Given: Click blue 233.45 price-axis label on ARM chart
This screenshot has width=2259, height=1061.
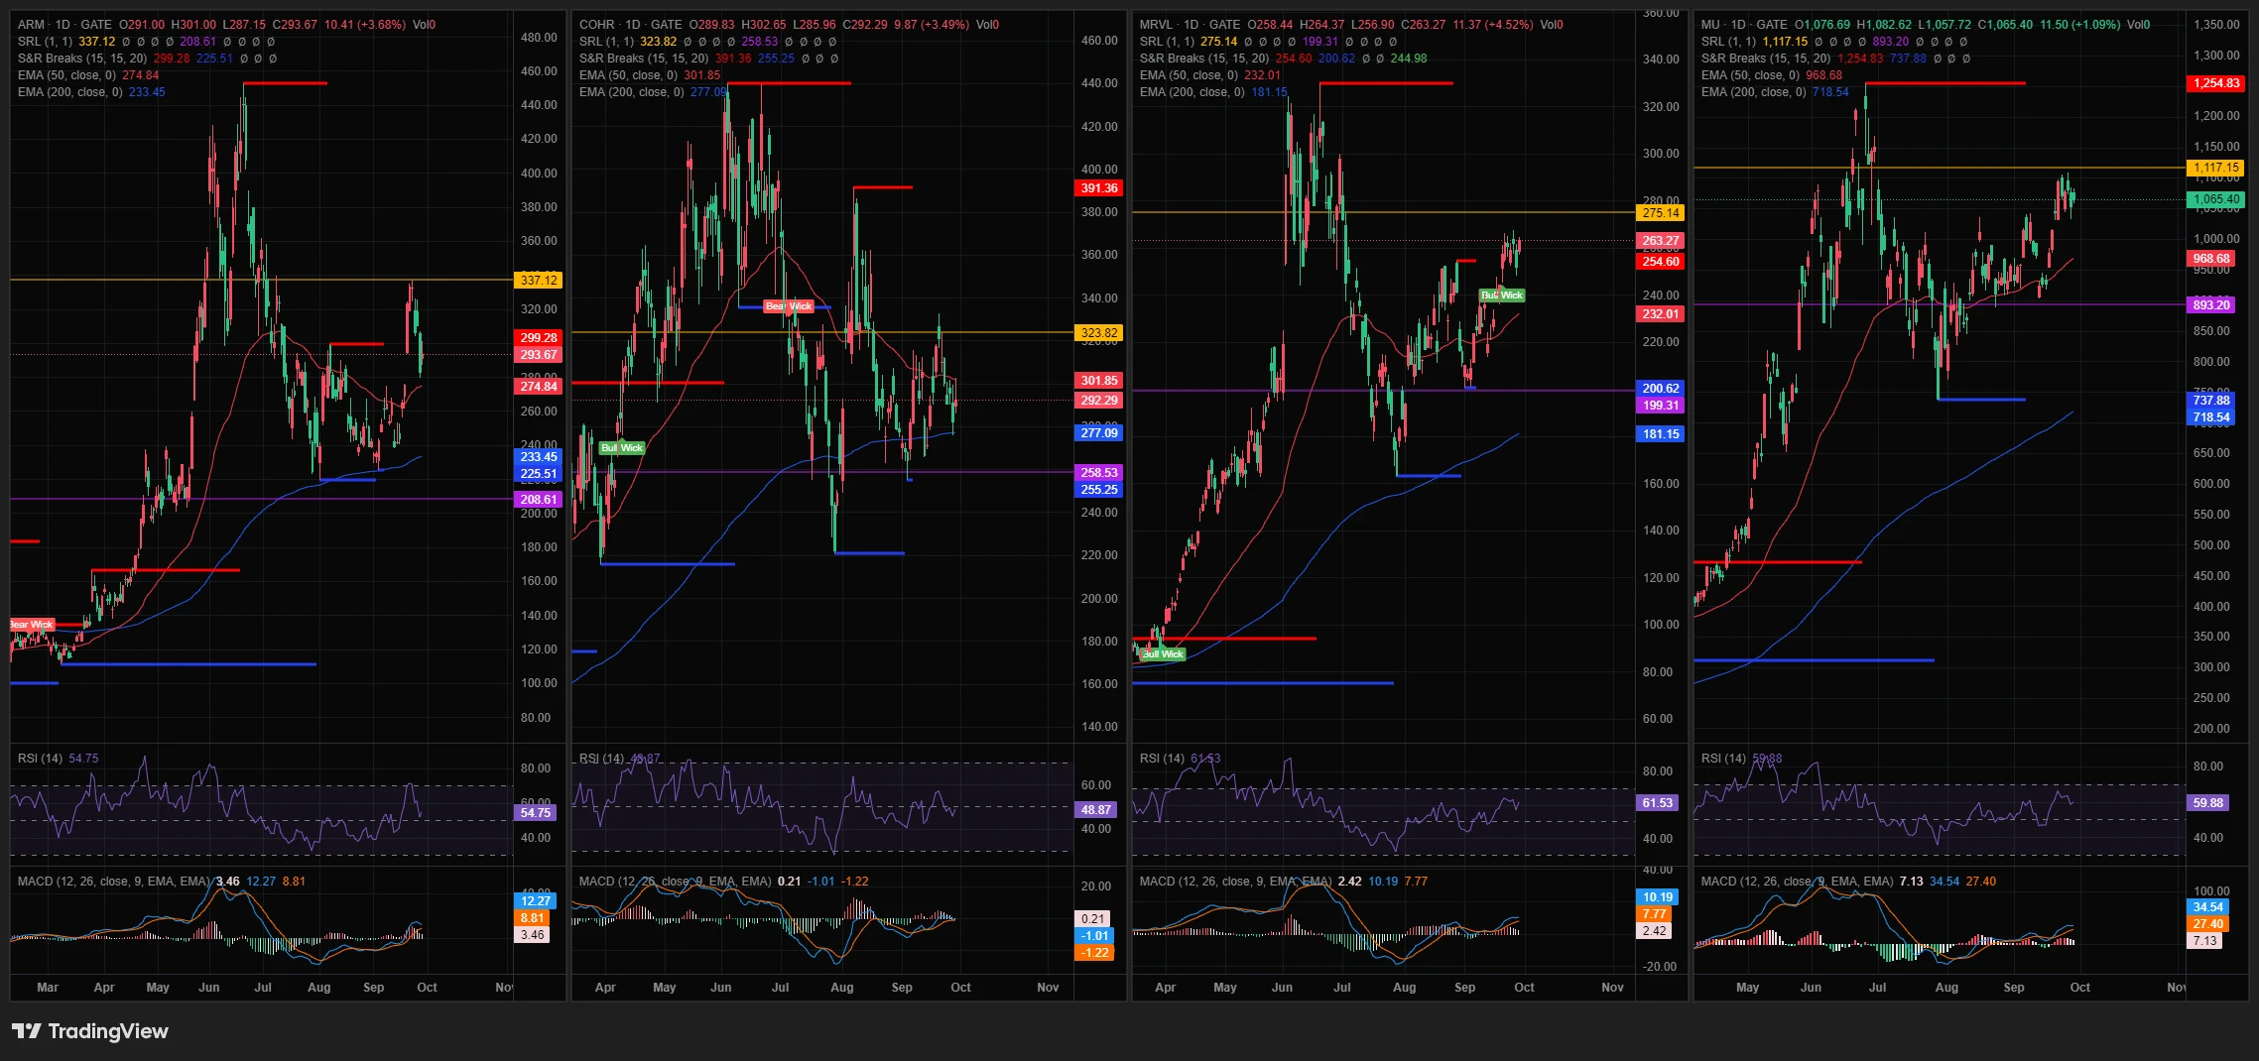Looking at the screenshot, I should (x=539, y=457).
